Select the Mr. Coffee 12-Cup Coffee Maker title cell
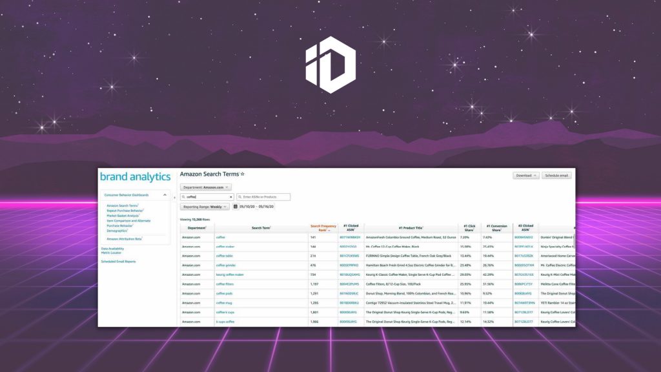This screenshot has width=661, height=372. 411,247
